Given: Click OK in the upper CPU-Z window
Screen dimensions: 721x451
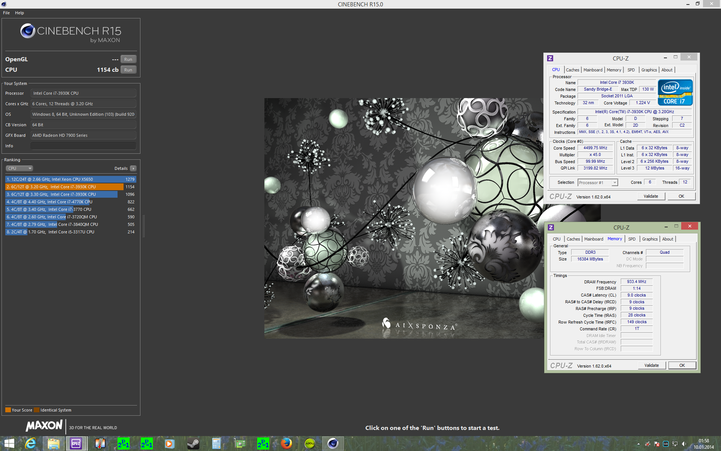Looking at the screenshot, I should pos(681,196).
